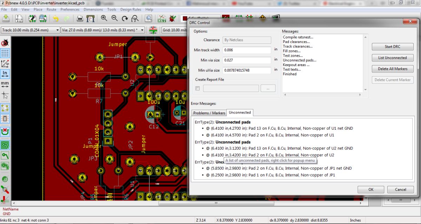Viewport: 421px width, 224px height.
Task: Open the footprint editor icon
Action: 33,18
